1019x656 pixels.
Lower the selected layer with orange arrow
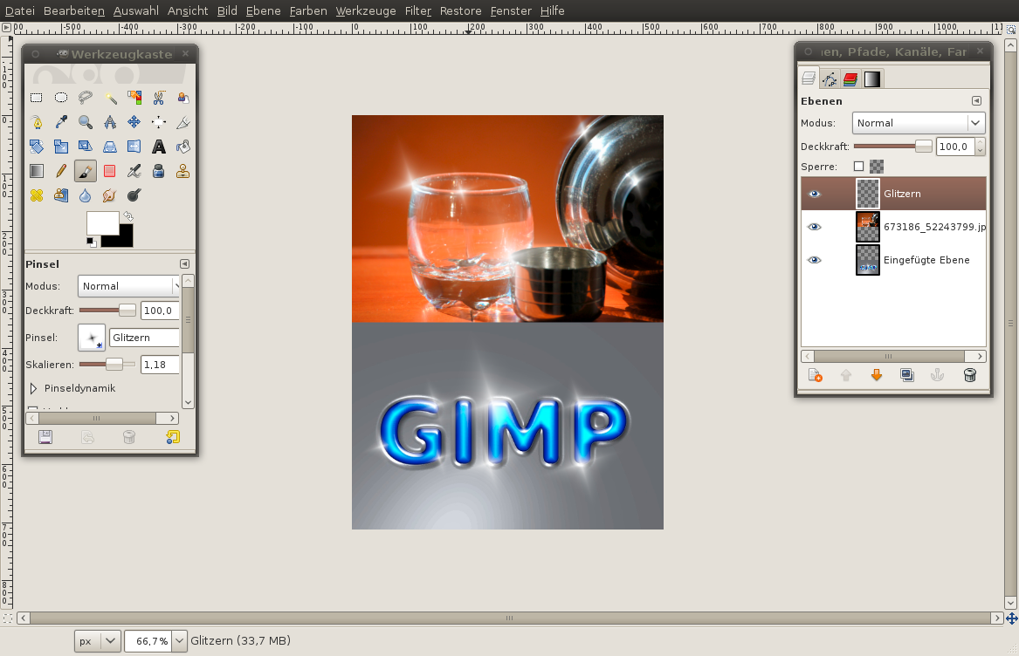[877, 375]
